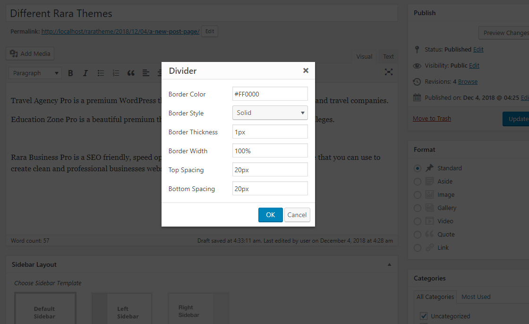
Task: Toggle the Uncategorized category checkbox
Action: [x=423, y=316]
